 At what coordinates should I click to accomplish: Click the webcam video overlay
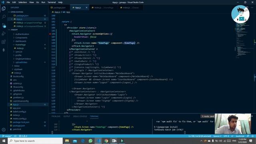(233, 124)
